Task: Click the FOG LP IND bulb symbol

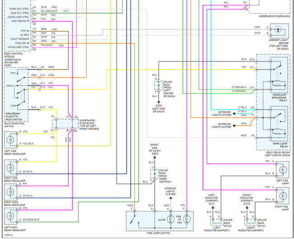Action: [187, 219]
